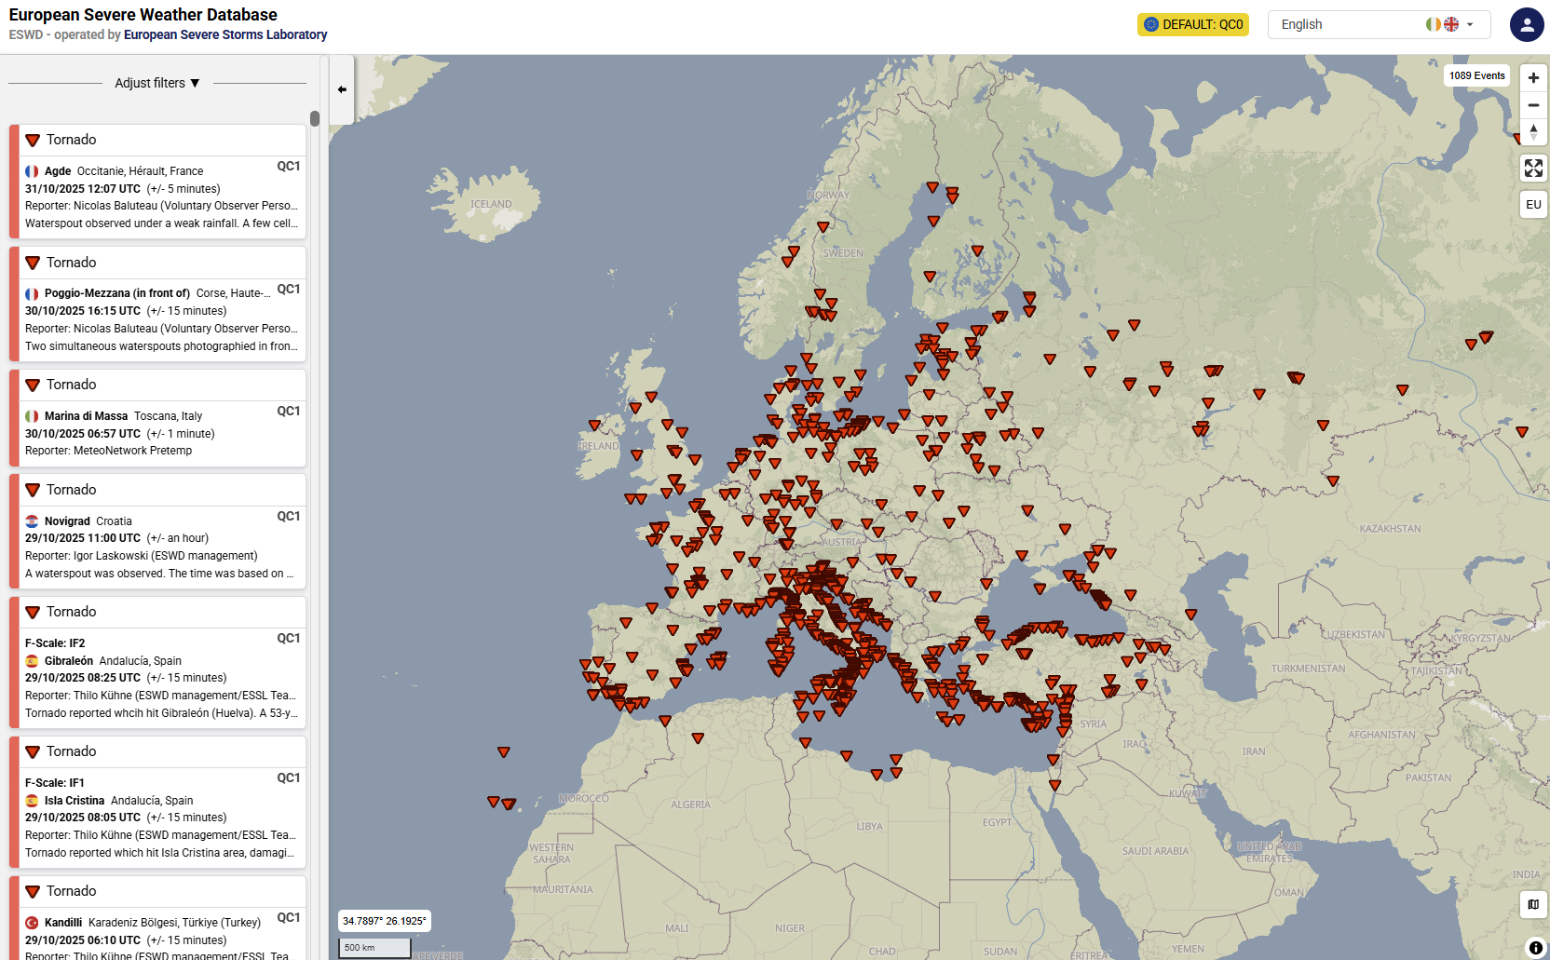Click tornado icon on Novigrad card
This screenshot has height=960, width=1550.
(33, 491)
